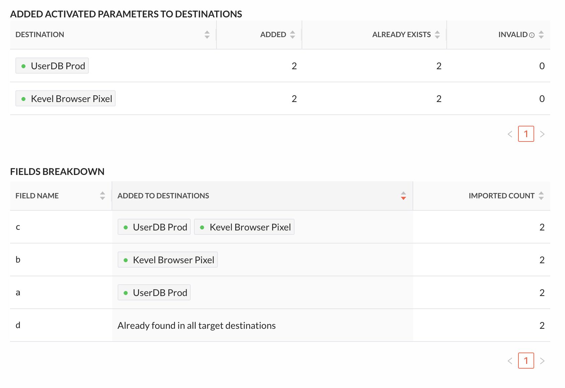This screenshot has height=388, width=565.
Task: Sort by the Field Name column arrows
Action: click(x=103, y=196)
